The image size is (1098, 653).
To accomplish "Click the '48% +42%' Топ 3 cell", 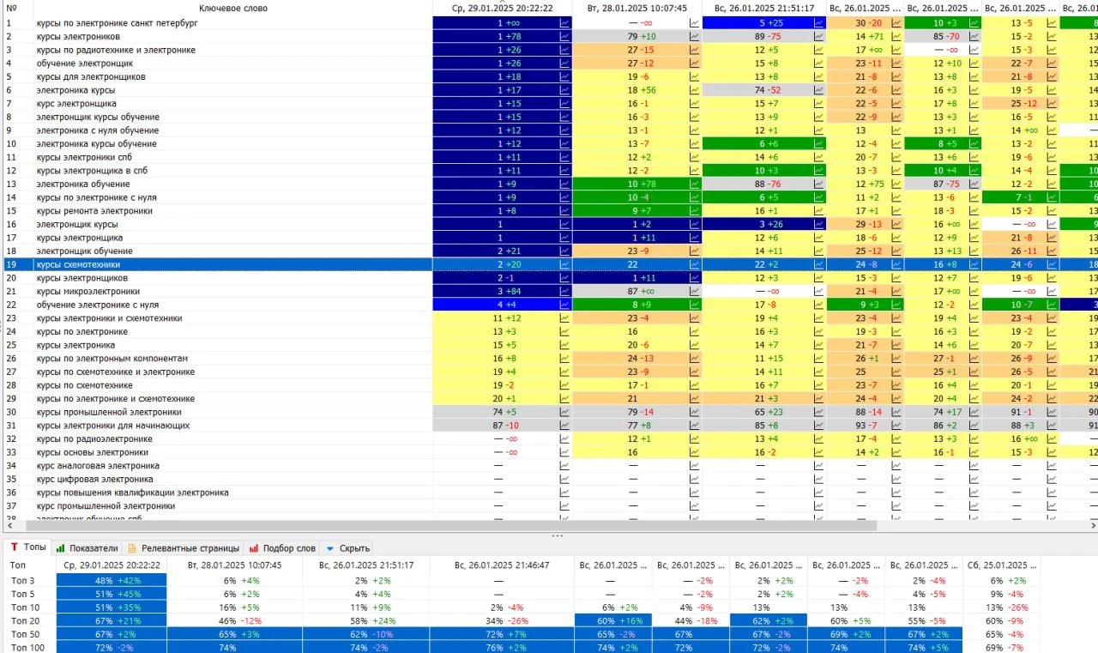I will click(x=111, y=580).
